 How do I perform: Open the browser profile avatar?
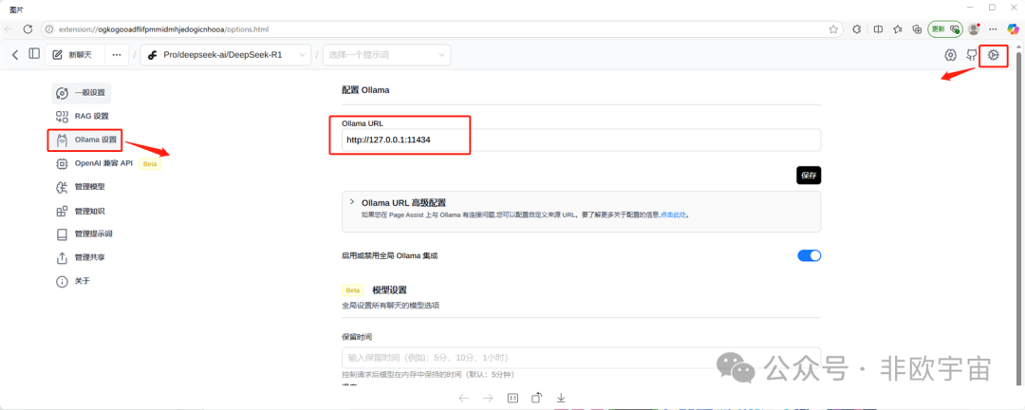pos(974,29)
